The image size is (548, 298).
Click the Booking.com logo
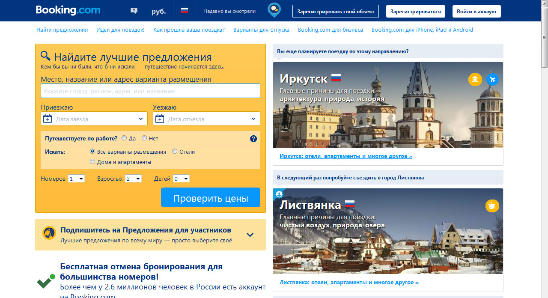point(68,10)
